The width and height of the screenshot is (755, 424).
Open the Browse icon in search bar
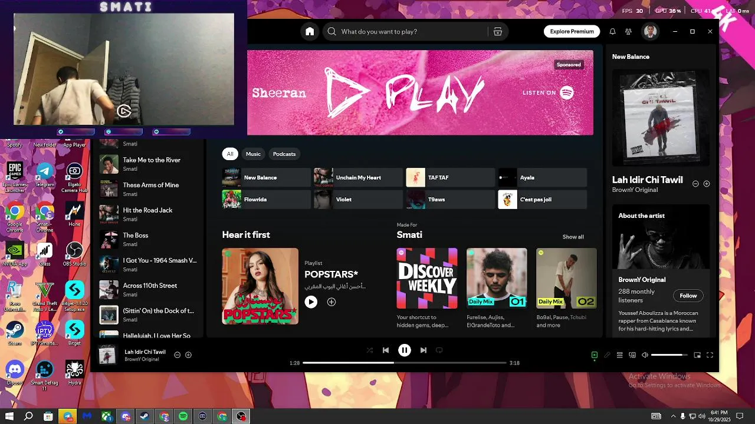[498, 32]
